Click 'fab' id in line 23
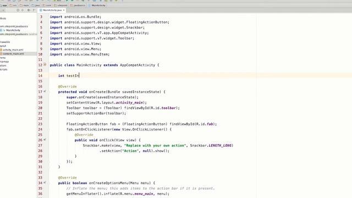 pos(210,124)
